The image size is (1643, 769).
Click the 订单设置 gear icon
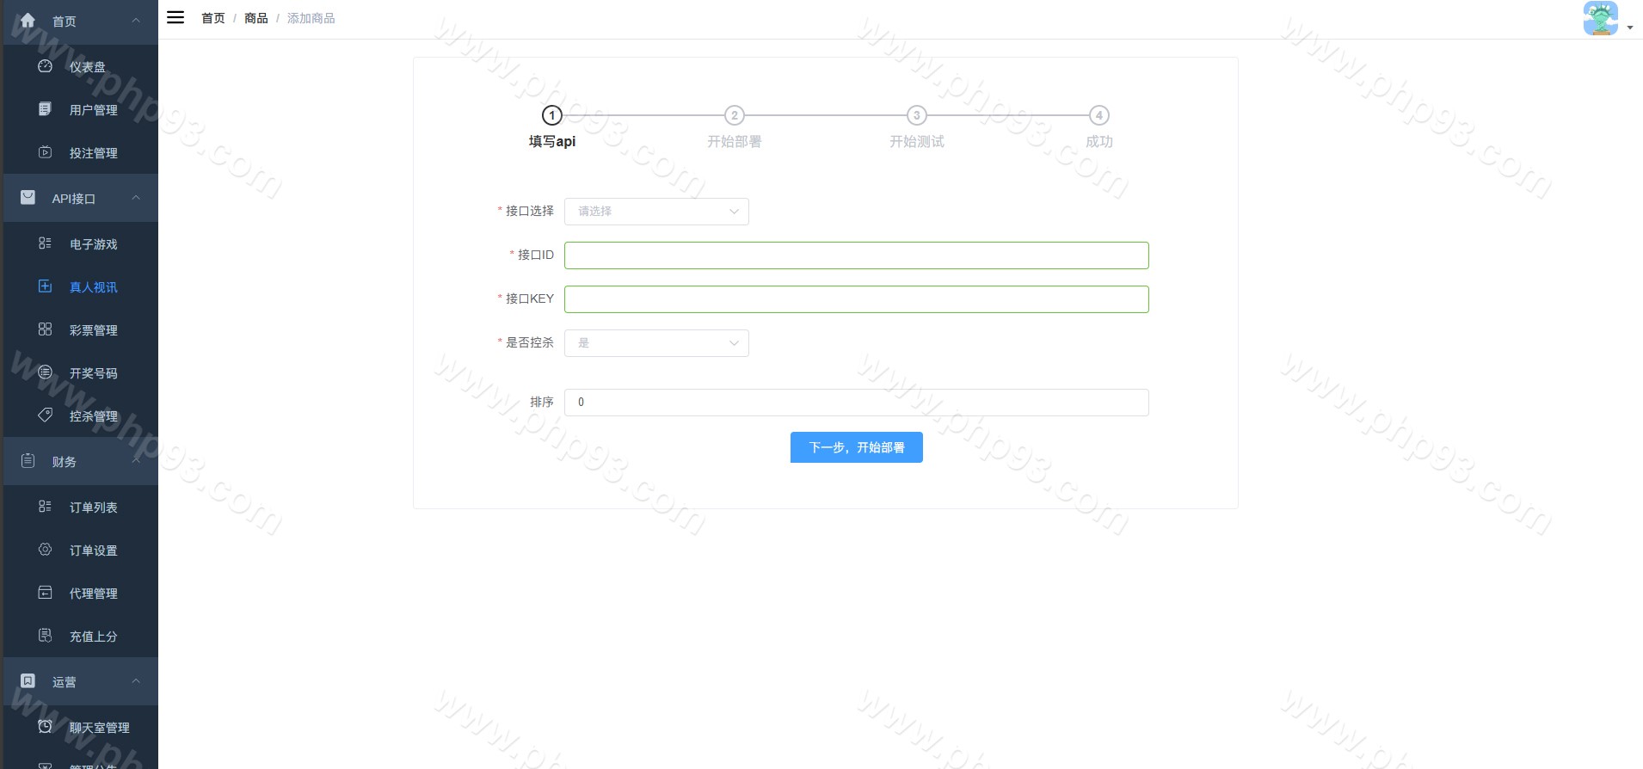46,550
